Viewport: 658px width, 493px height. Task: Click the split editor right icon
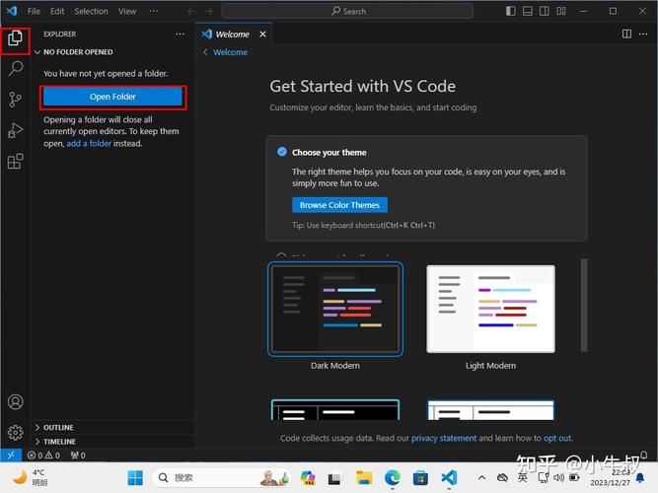pyautogui.click(x=626, y=34)
